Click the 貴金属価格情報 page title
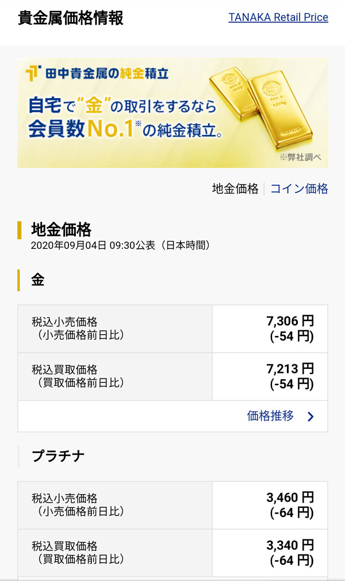The height and width of the screenshot is (581, 345). 71,18
